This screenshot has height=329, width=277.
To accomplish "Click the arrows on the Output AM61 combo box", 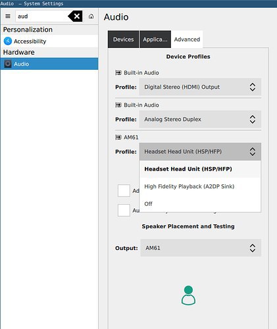I will click(253, 248).
